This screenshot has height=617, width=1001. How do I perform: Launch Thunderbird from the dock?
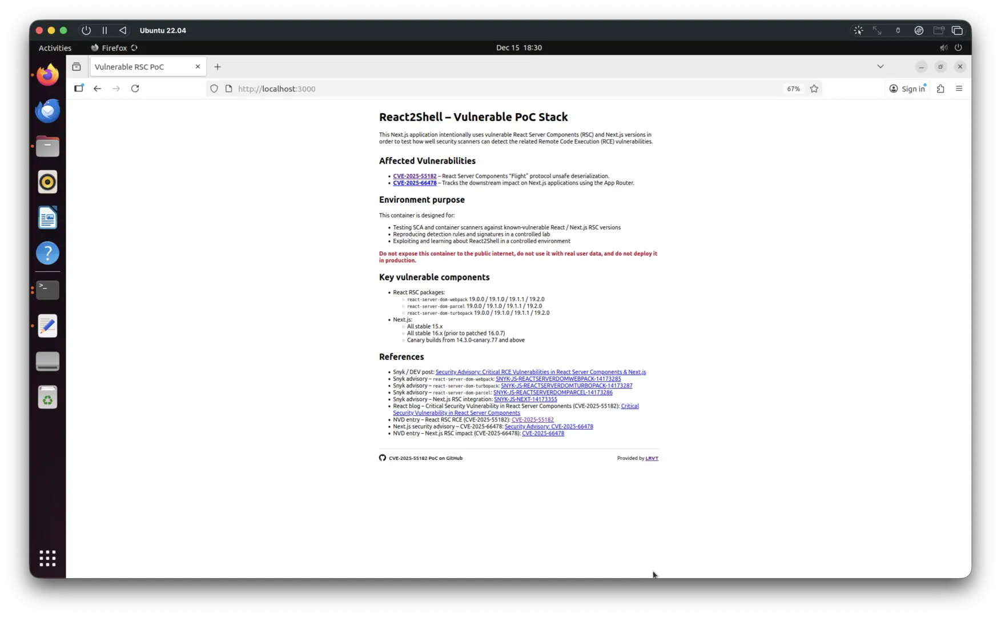(x=47, y=110)
